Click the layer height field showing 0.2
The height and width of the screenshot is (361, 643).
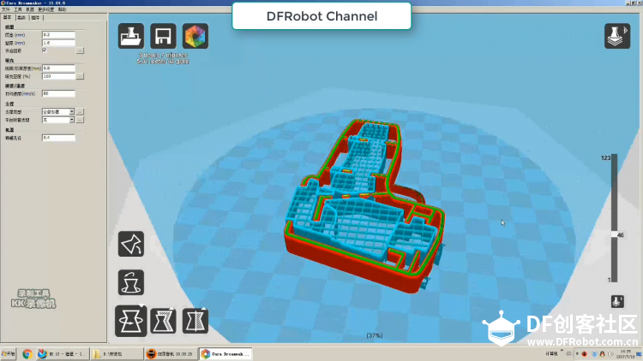coord(58,35)
